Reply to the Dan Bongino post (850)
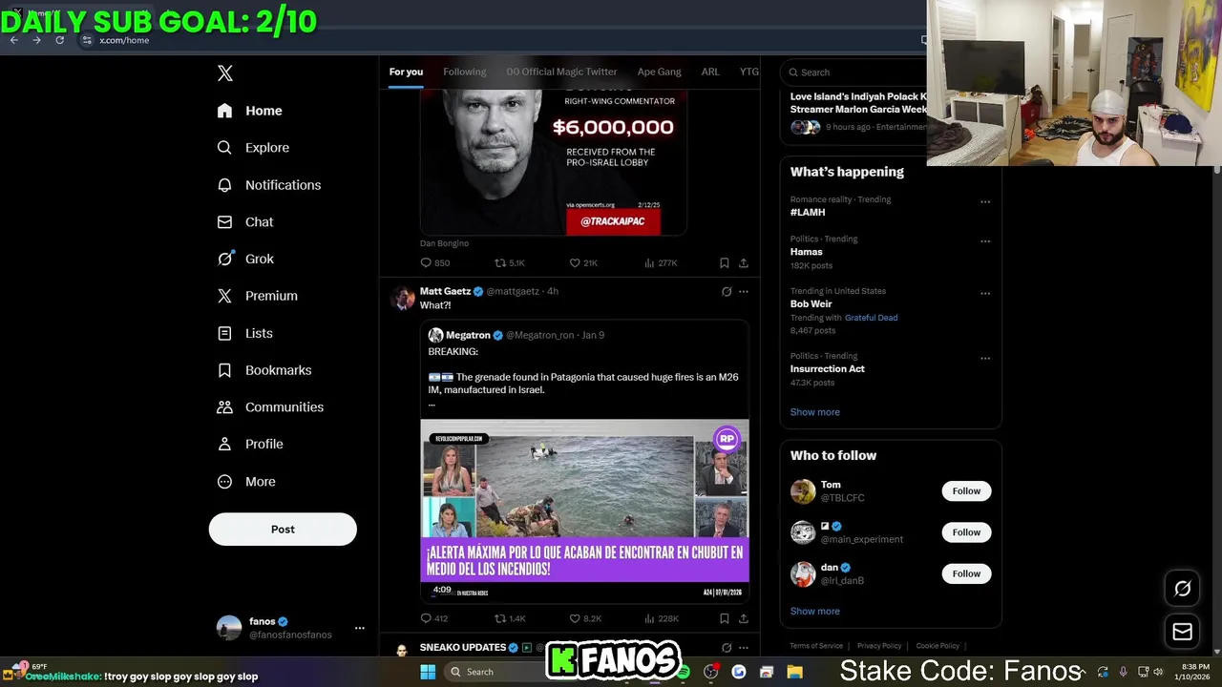 tap(434, 262)
